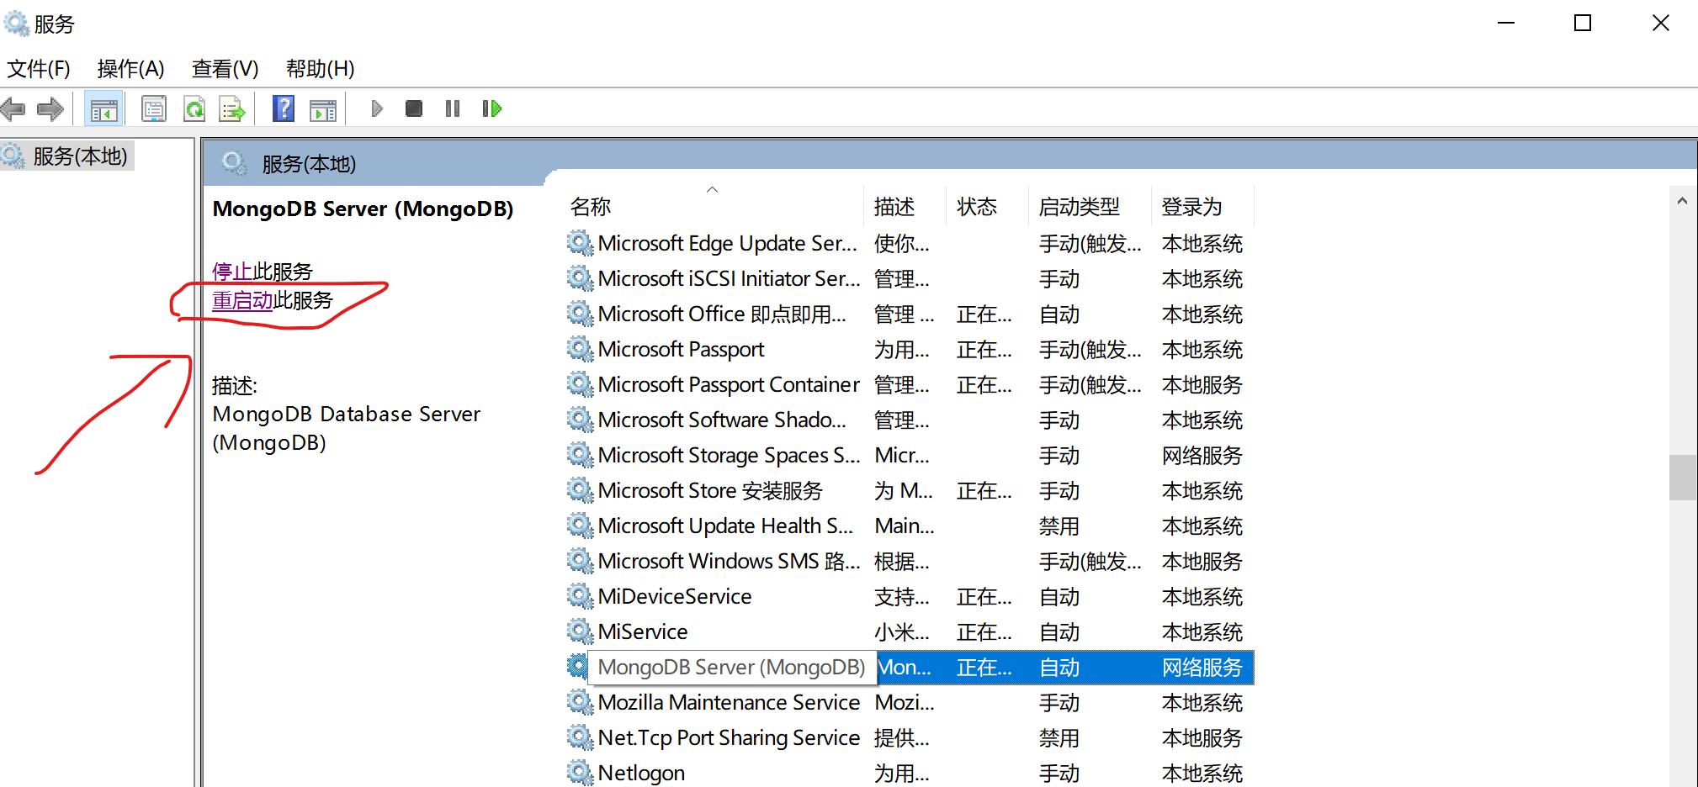
Task: Start the service with the play icon
Action: pyautogui.click(x=377, y=108)
